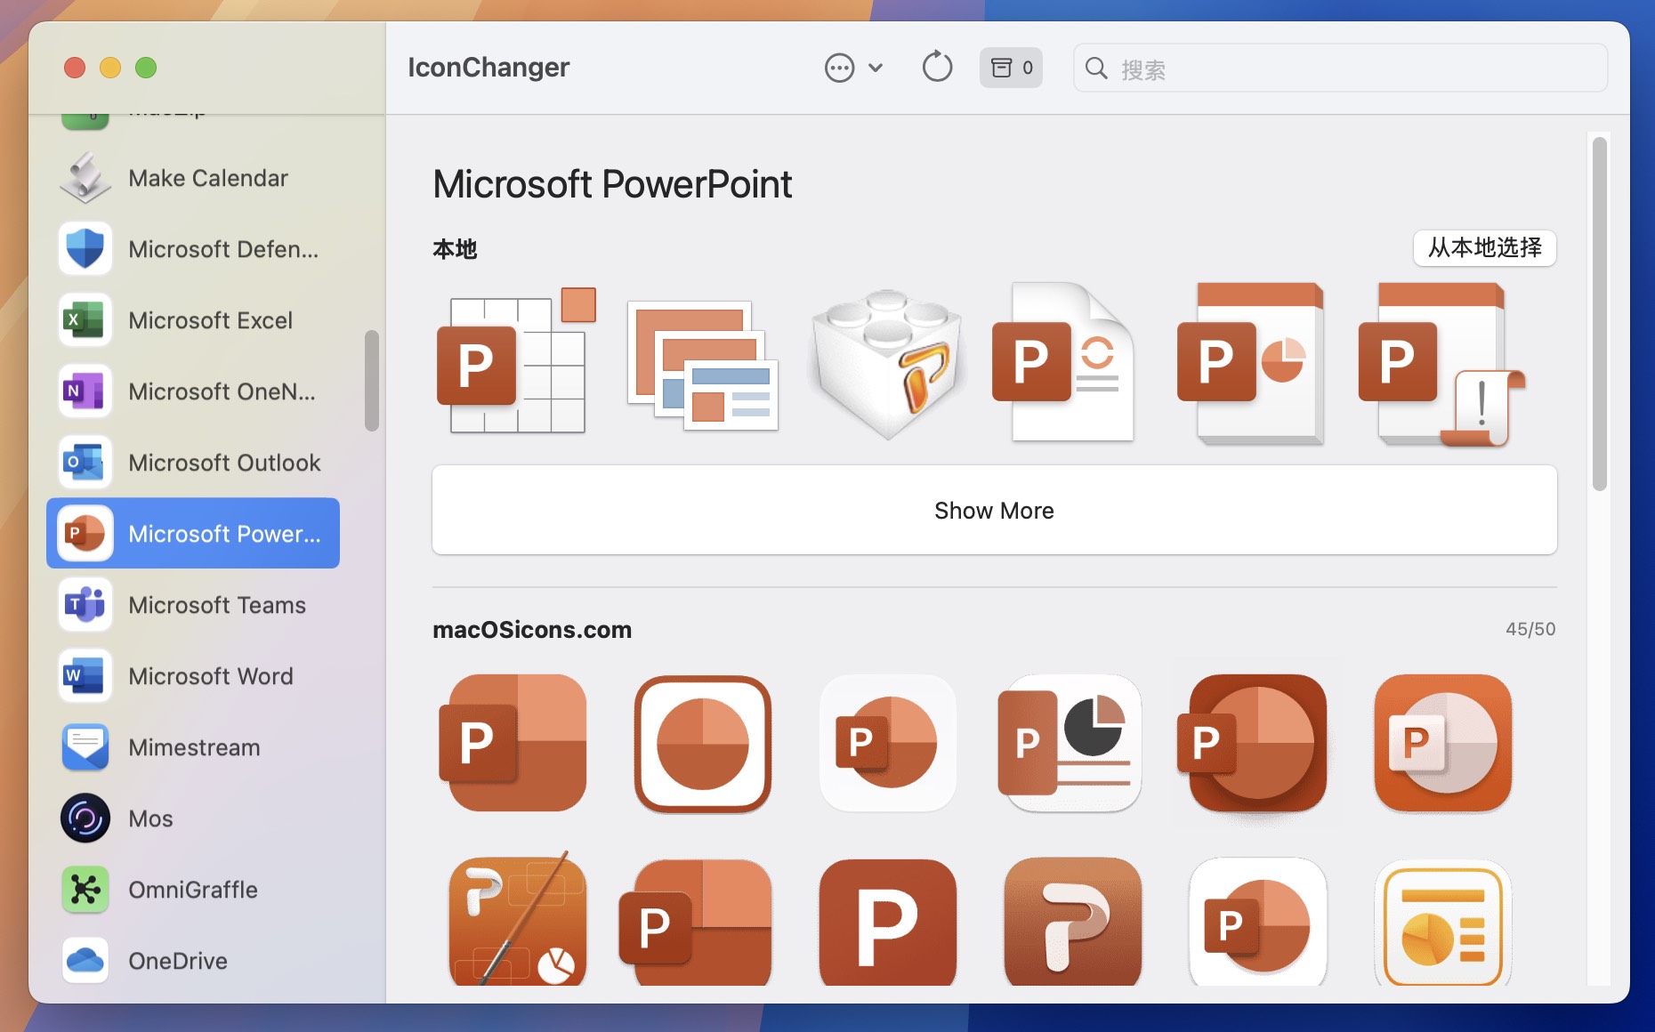The width and height of the screenshot is (1655, 1032).
Task: Select the LEGO-brick style PowerPoint icon
Action: (886, 361)
